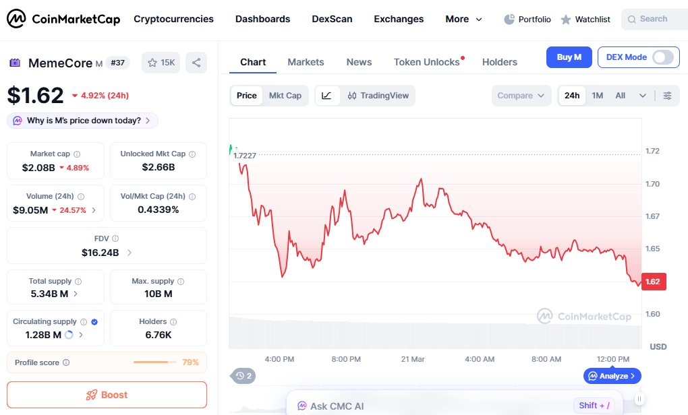Viewport: 688px width, 415px height.
Task: Click the Boost button
Action: tap(107, 394)
